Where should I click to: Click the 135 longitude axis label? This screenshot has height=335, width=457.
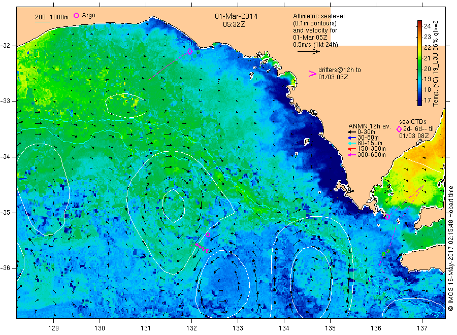[330, 328]
